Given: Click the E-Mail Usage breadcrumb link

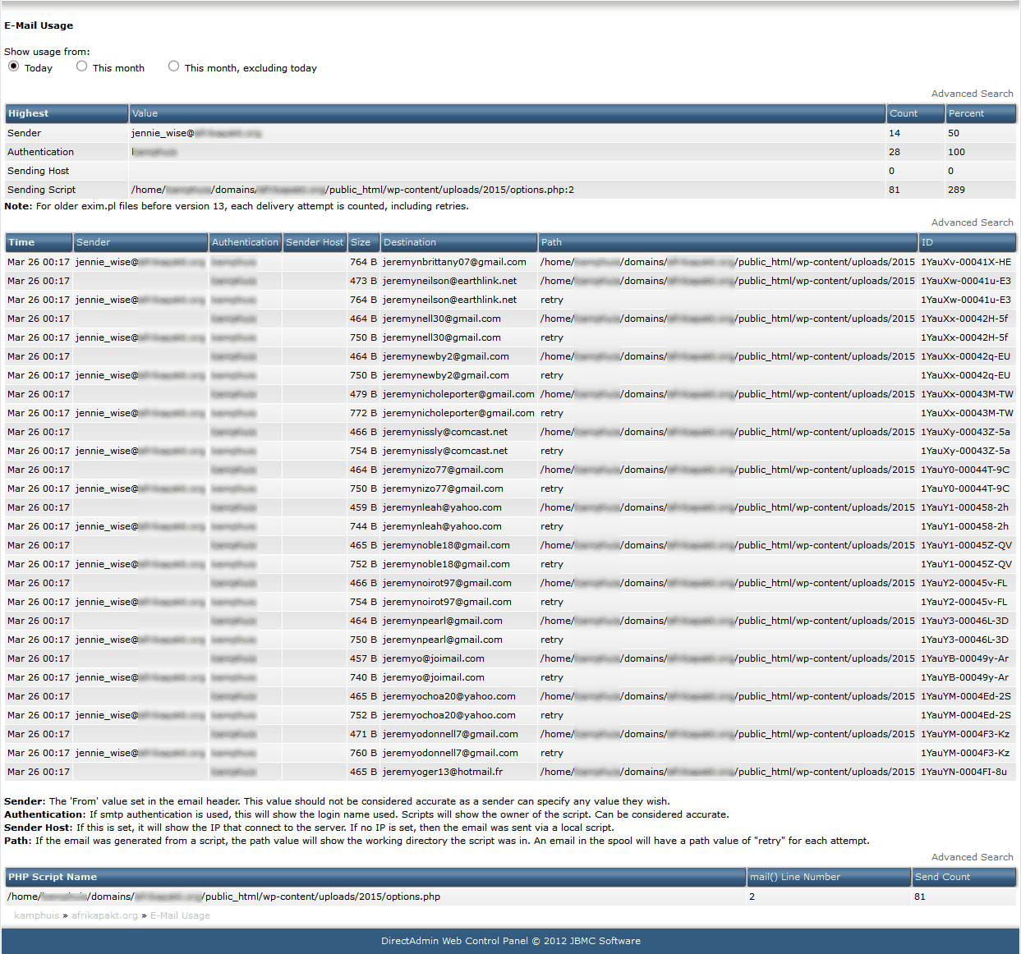Looking at the screenshot, I should pyautogui.click(x=180, y=915).
